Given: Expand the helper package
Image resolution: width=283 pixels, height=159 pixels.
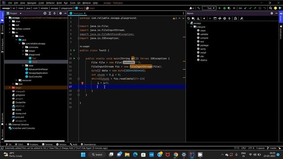Looking at the screenshot, I should (x=23, y=51).
